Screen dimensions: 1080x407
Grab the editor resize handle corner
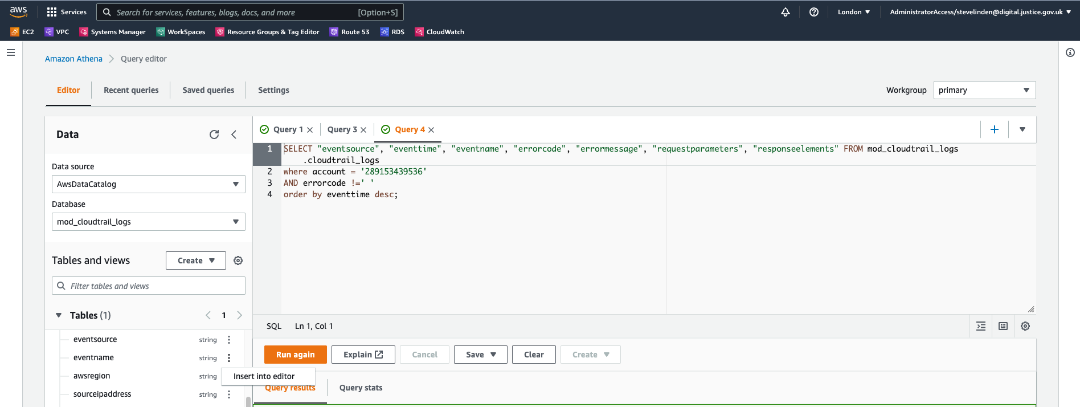tap(1031, 309)
